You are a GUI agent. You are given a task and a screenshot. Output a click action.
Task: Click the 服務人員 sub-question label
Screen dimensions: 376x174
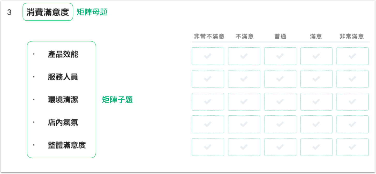(63, 77)
